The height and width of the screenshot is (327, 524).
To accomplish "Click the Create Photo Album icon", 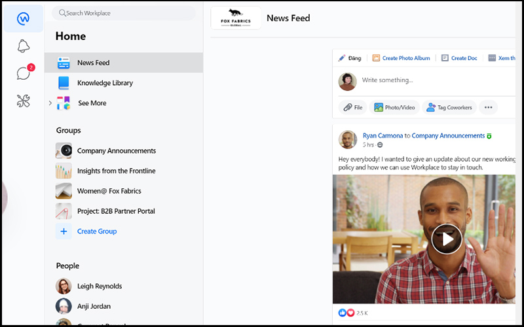I will 376,58.
